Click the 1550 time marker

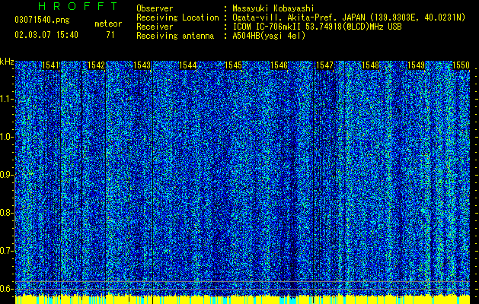click(x=461, y=65)
